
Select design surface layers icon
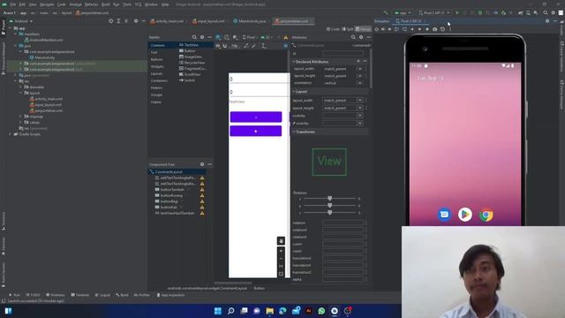pyautogui.click(x=218, y=37)
